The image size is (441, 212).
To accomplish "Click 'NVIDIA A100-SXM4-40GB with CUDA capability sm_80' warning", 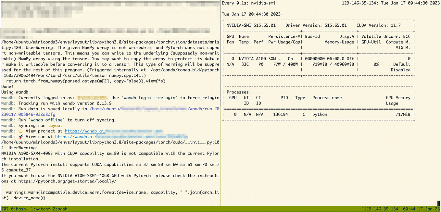I will click(62, 153).
